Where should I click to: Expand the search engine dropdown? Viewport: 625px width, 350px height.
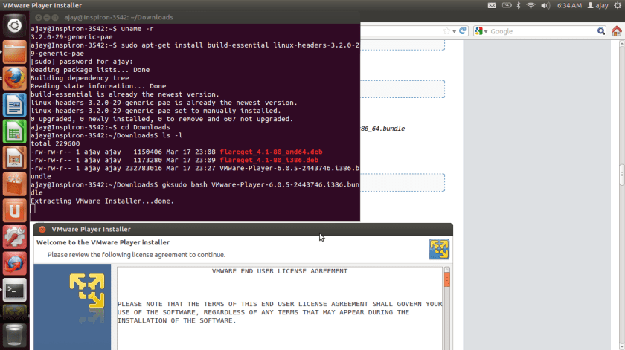point(486,31)
